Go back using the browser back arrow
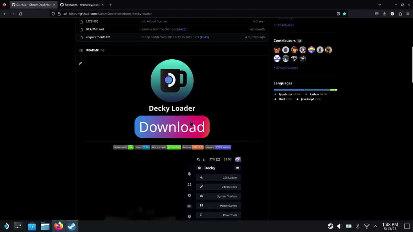413x232 pixels. point(5,14)
